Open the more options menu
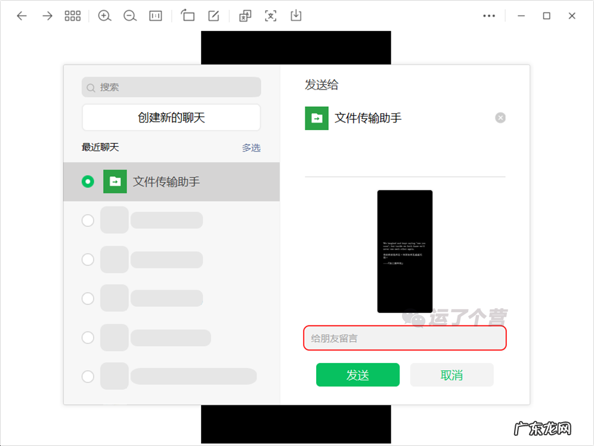Image resolution: width=594 pixels, height=446 pixels. tap(489, 16)
